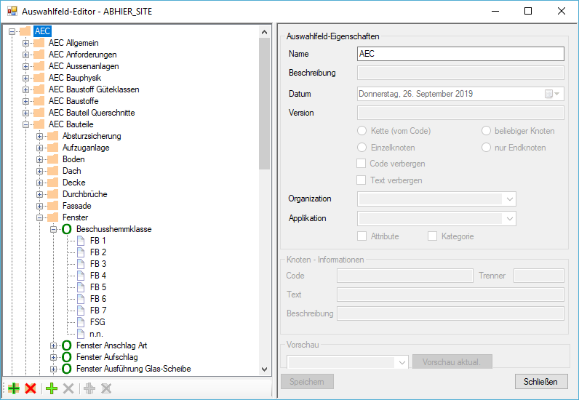Collapse the Beschusshemmklasse node

(54, 229)
